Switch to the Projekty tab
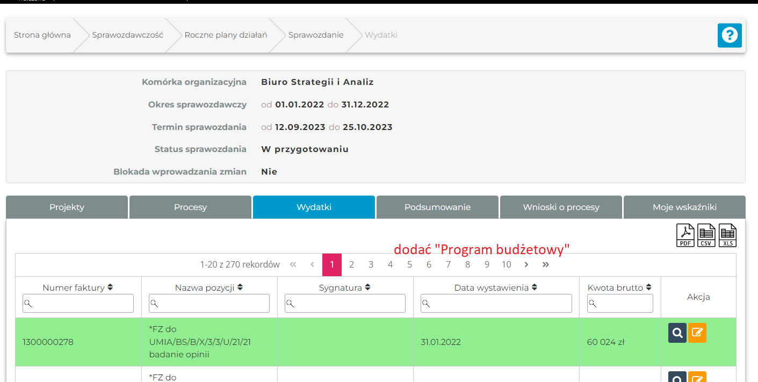Viewport: 758px width, 382px height. click(67, 207)
